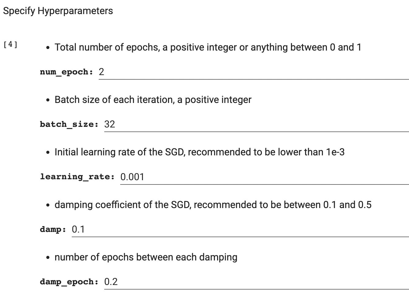Click the Total number of epochs description
Viewport: 409px width, 296px height.
coord(208,47)
